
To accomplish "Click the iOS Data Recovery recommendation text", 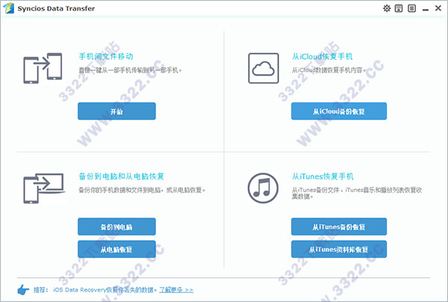I will coord(105,290).
